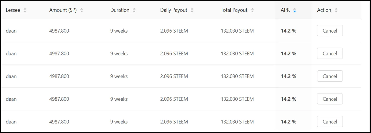Select 132.030 STEEM total in last row

(237, 122)
